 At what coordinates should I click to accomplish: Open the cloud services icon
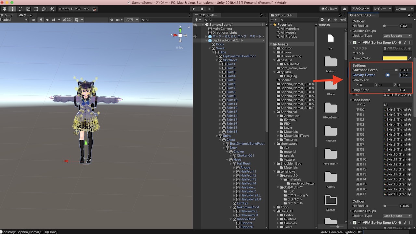click(x=345, y=9)
